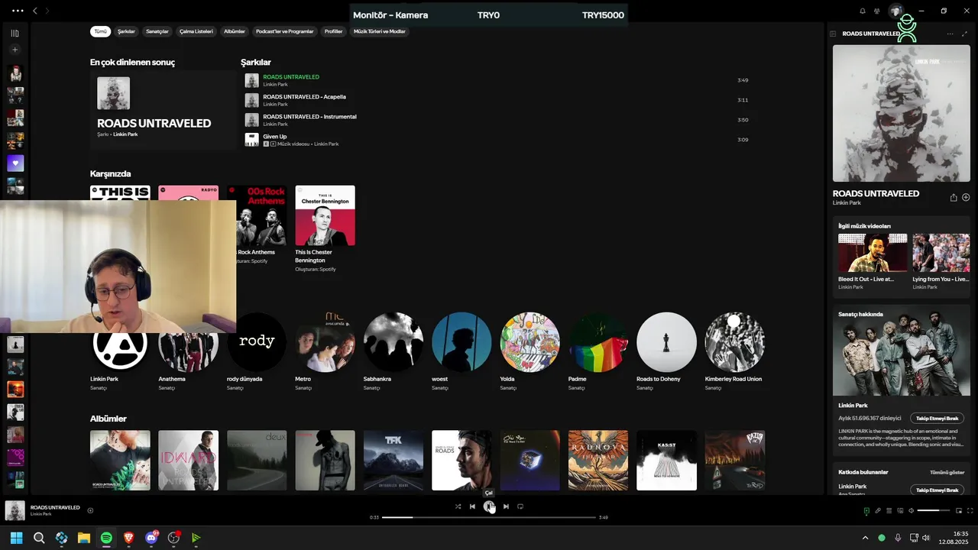Open the Anathema artist profile
This screenshot has height=550, width=978.
tap(188, 351)
